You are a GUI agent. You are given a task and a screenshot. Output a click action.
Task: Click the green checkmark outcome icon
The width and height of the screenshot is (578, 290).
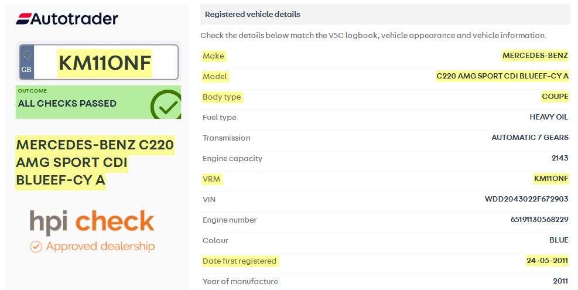tap(166, 105)
